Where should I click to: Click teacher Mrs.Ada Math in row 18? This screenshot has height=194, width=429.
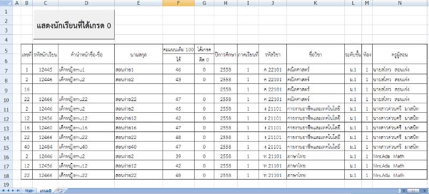400,175
